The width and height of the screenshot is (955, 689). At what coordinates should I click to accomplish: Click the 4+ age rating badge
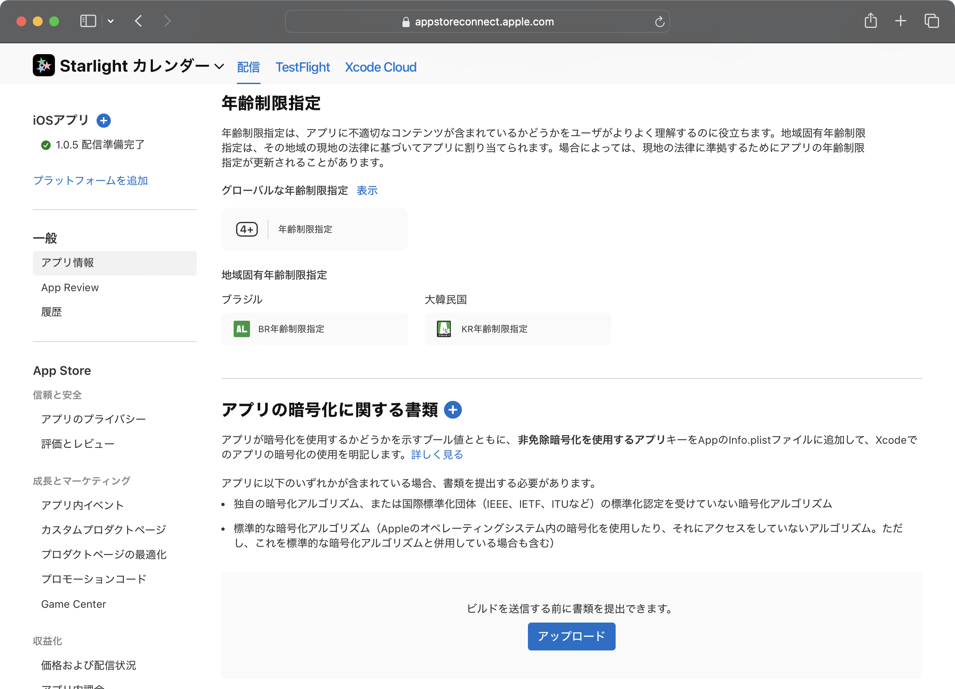pyautogui.click(x=247, y=229)
